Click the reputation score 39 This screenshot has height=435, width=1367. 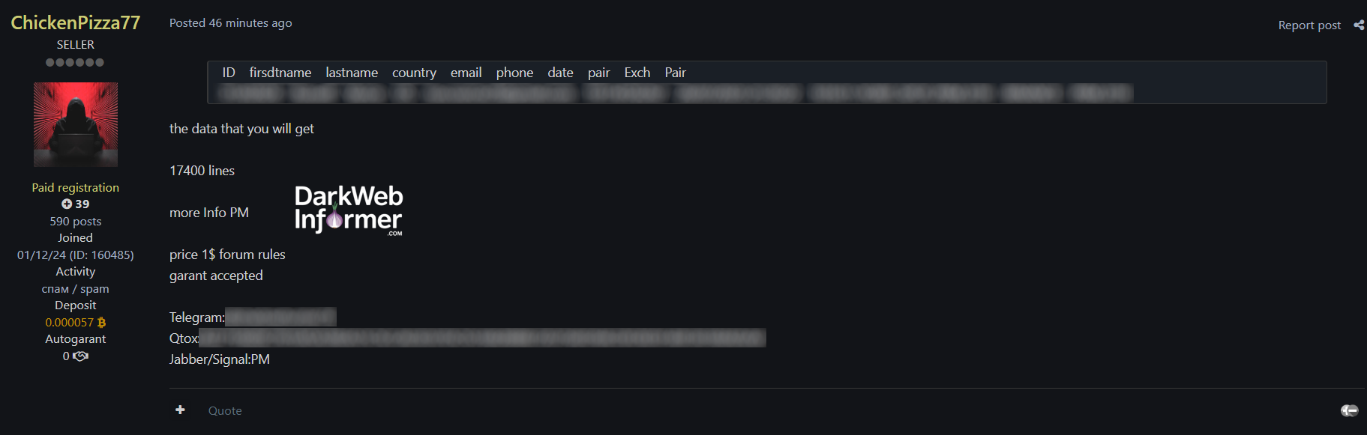point(82,204)
